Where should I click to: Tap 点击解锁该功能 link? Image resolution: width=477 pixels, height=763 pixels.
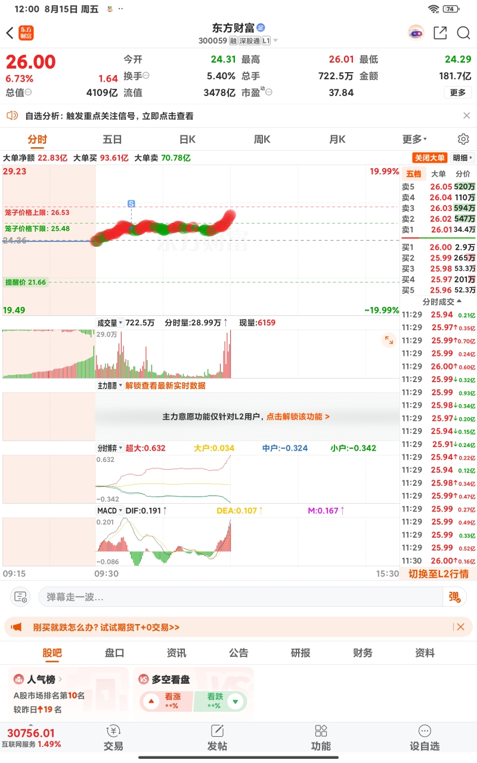tap(298, 417)
